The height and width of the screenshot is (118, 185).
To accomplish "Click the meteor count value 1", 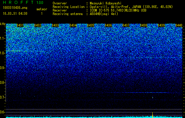I will tap(42, 14).
